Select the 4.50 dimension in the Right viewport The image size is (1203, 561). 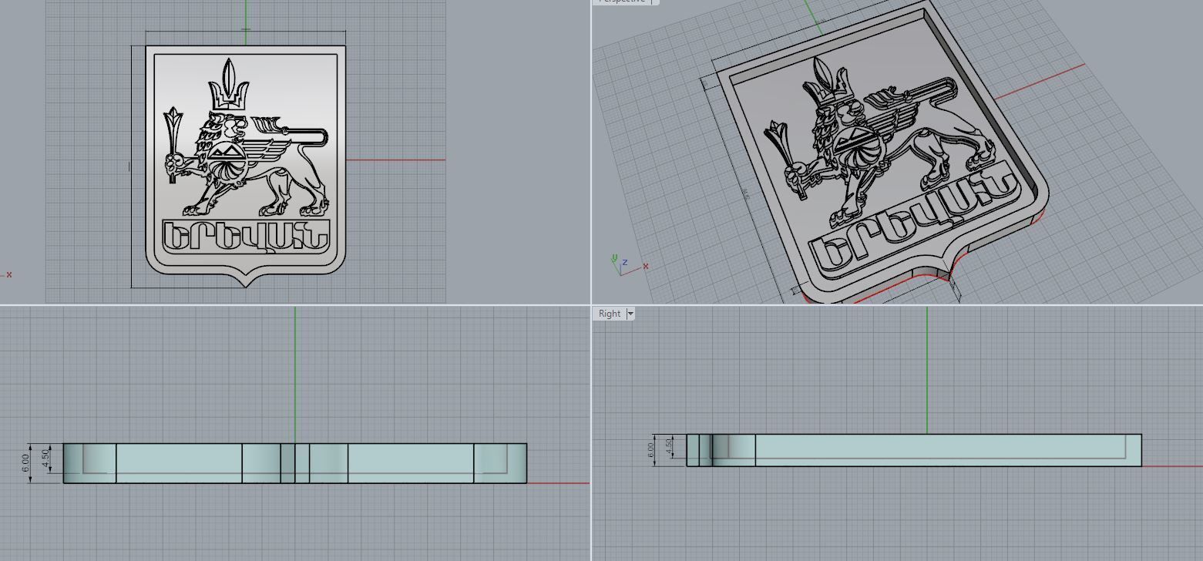(669, 445)
